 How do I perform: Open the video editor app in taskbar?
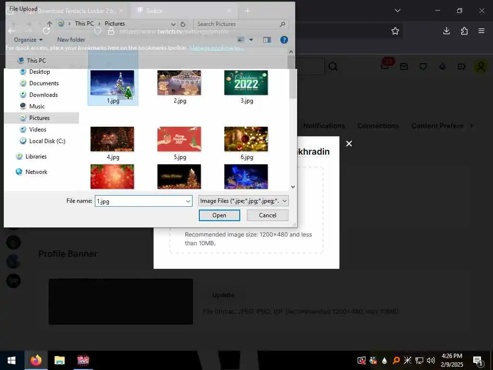tap(83, 360)
